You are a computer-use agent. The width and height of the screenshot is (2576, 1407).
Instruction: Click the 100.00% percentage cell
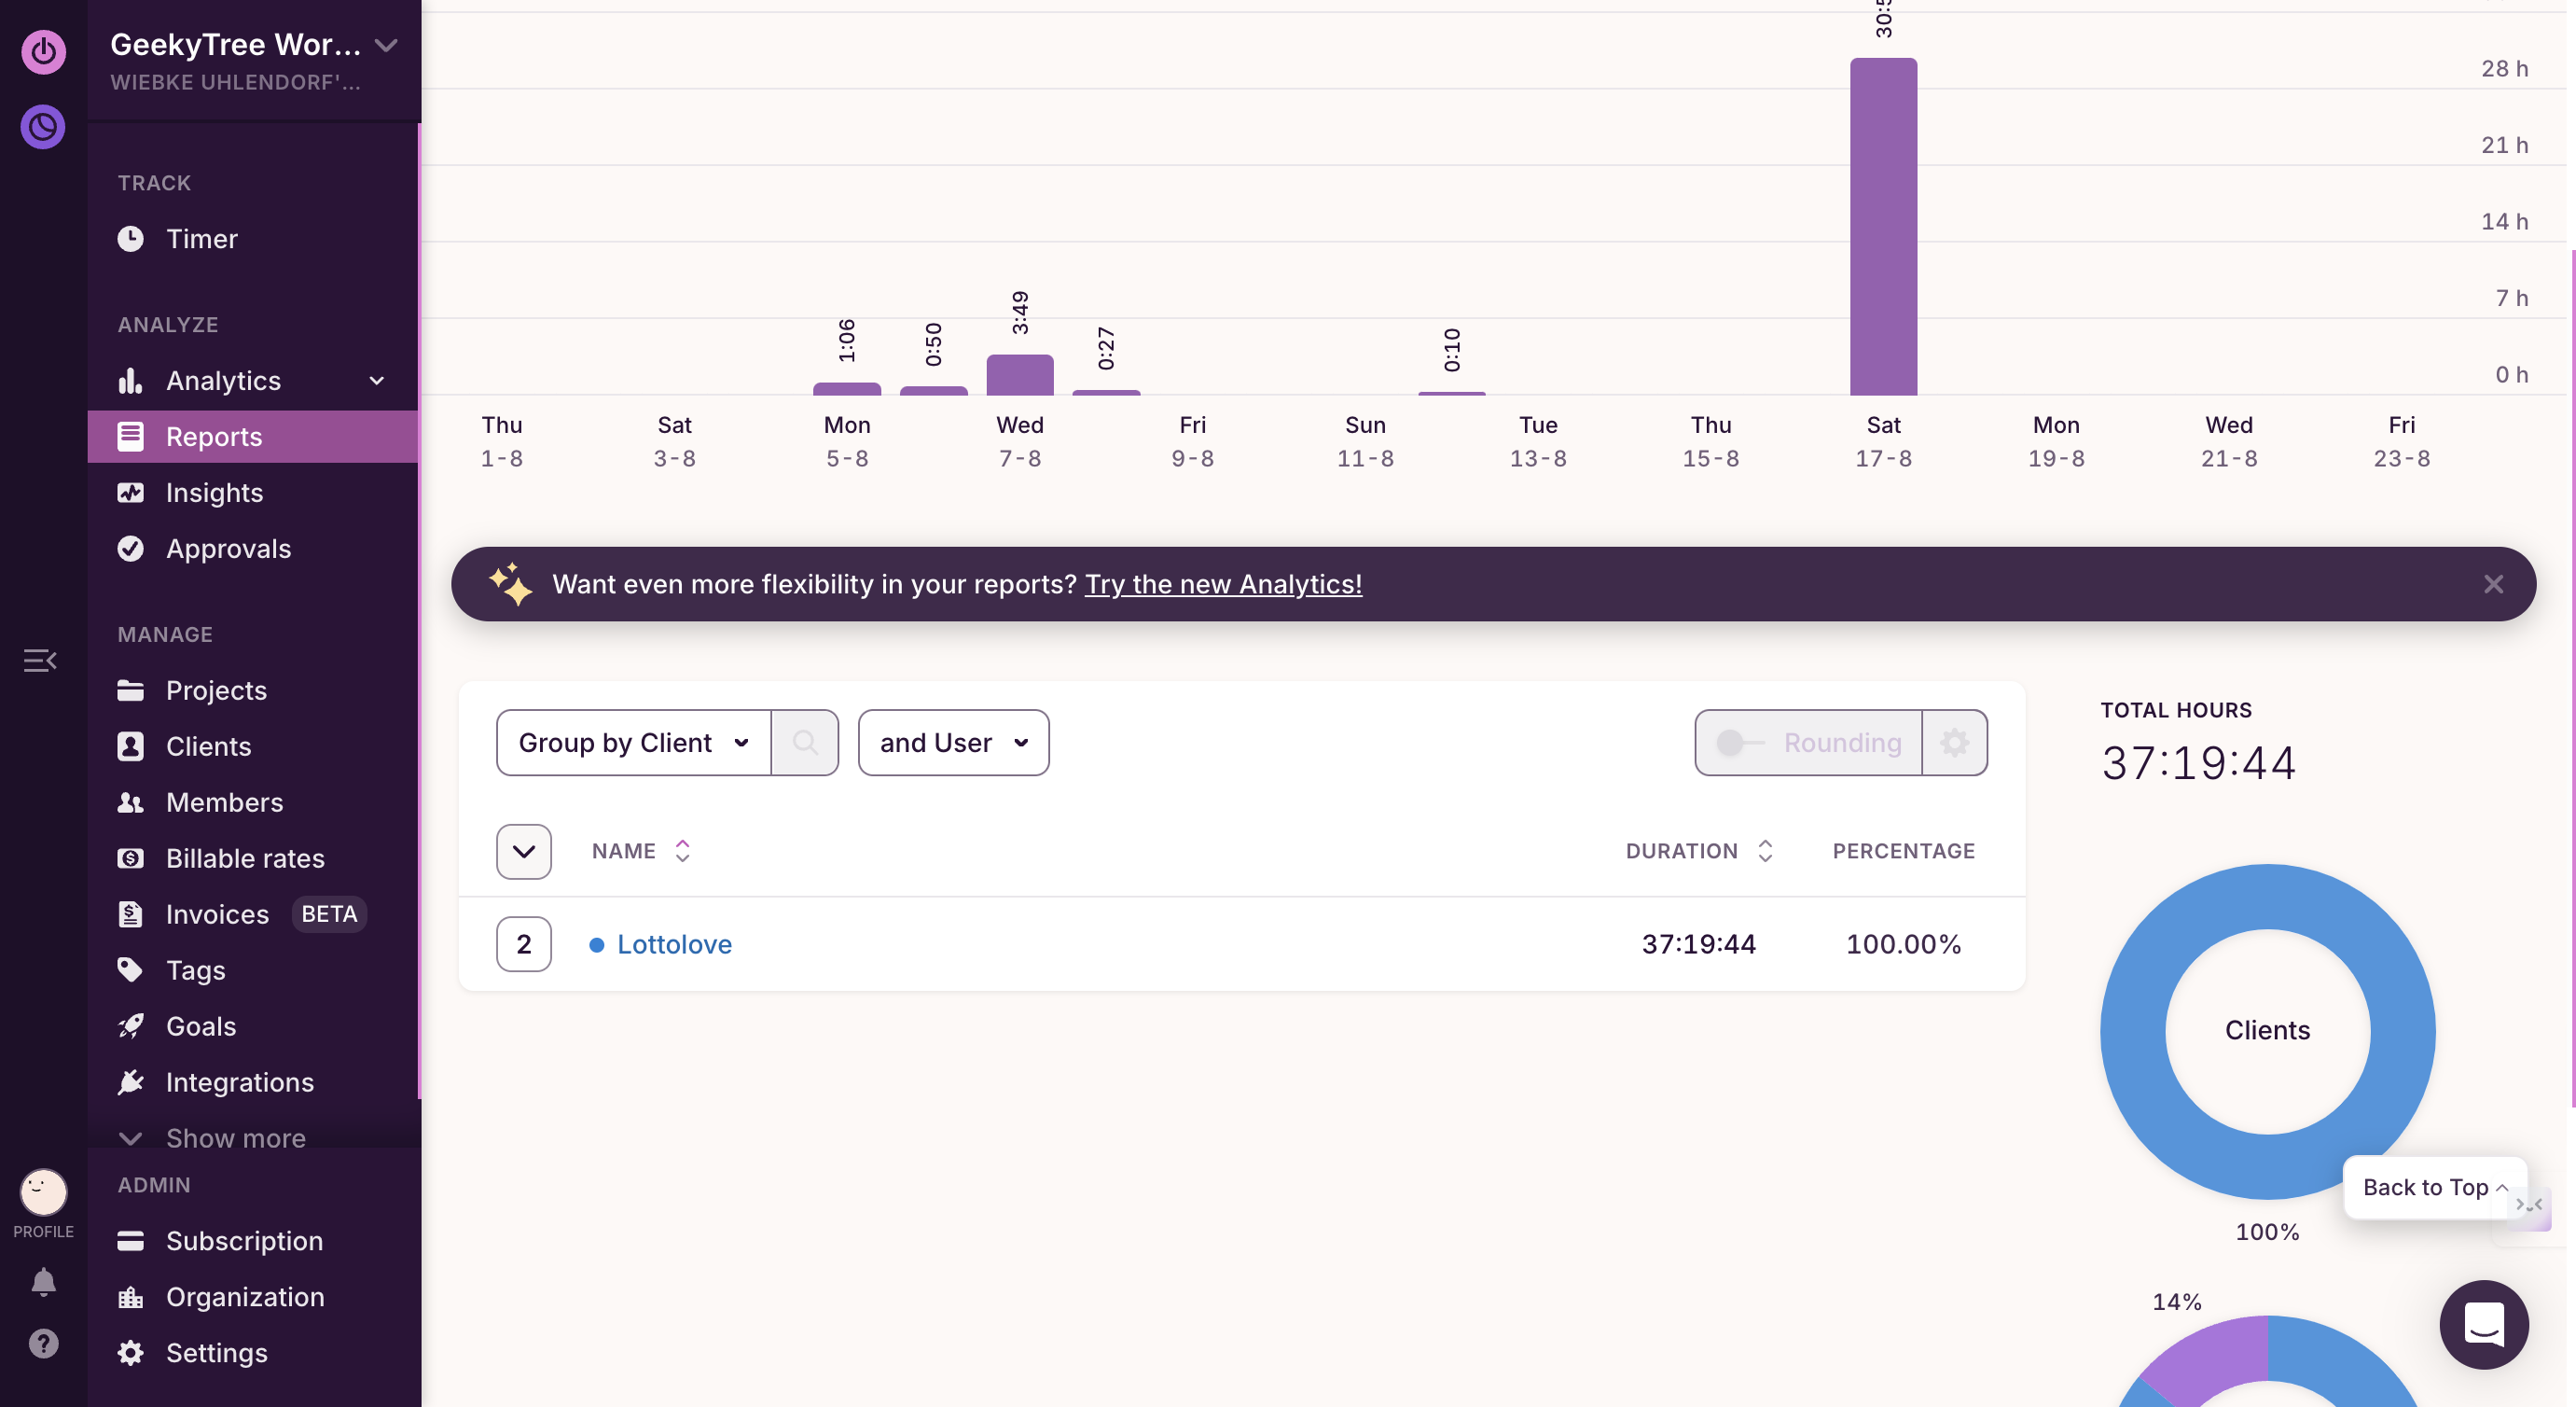coord(1903,943)
